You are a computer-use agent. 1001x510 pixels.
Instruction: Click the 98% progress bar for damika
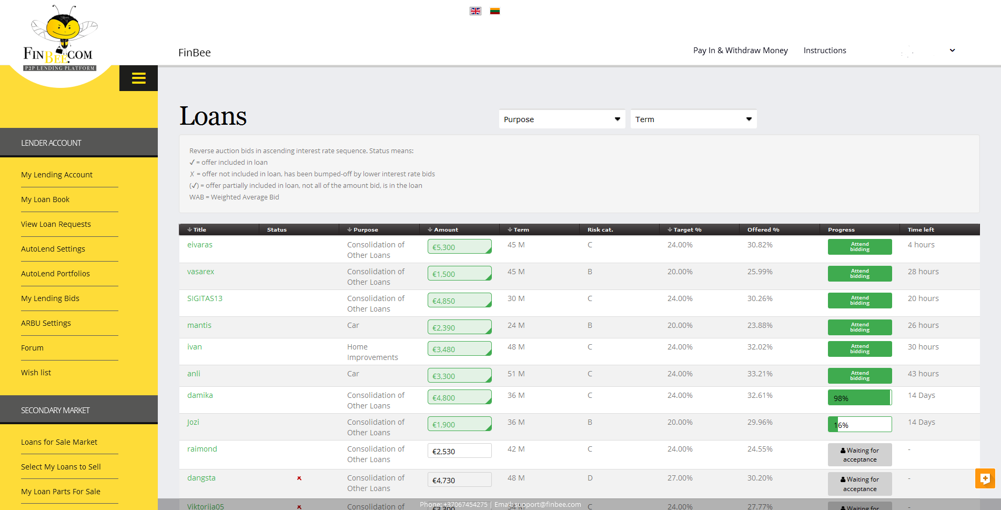(x=860, y=397)
